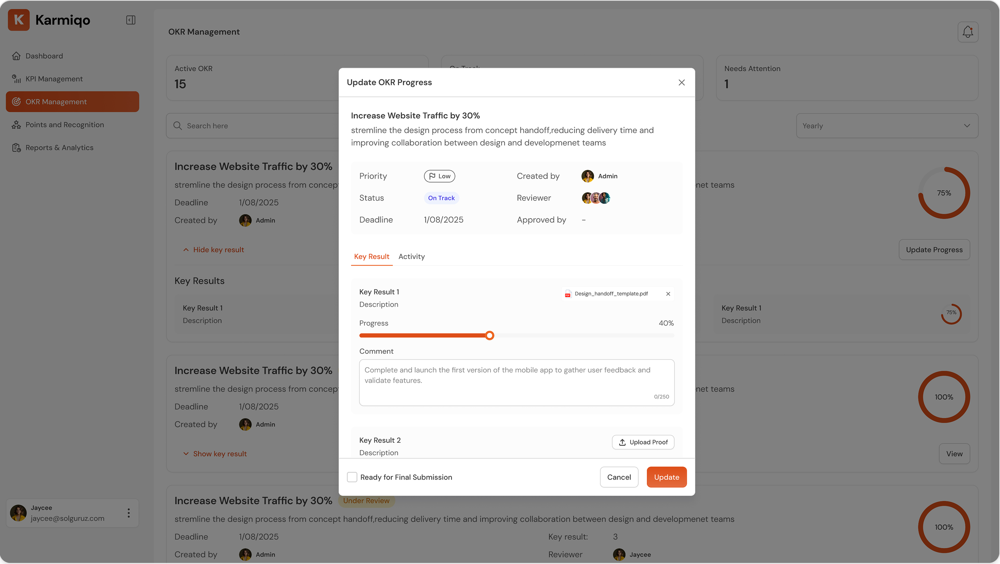Click the Needs Attention summary card
Viewport: 1000px width, 564px height.
pos(847,78)
